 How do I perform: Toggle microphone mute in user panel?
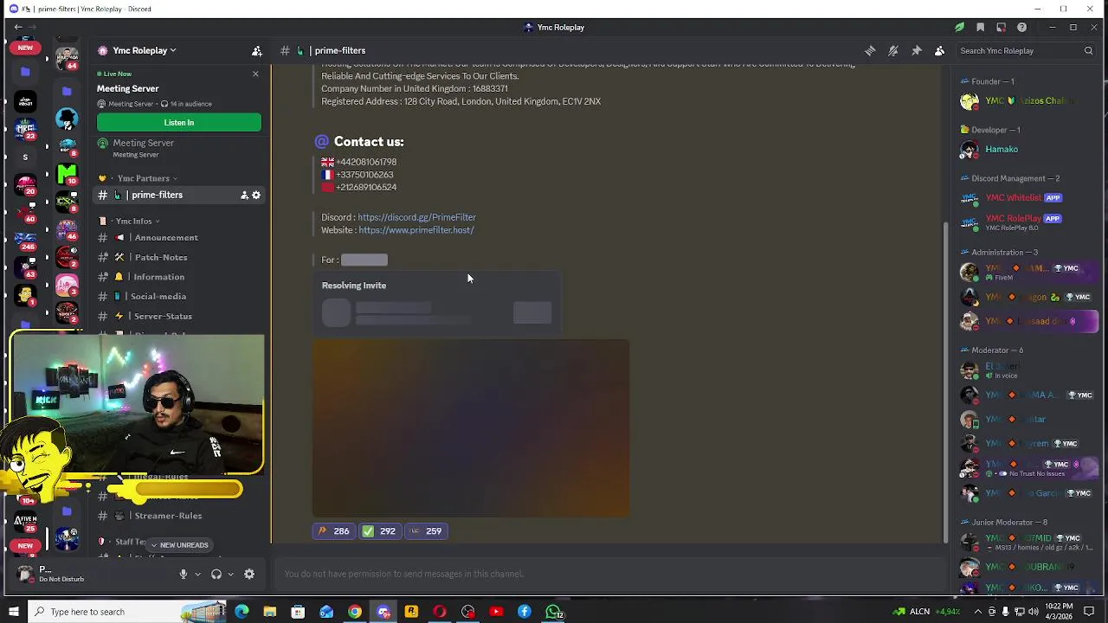click(x=183, y=574)
